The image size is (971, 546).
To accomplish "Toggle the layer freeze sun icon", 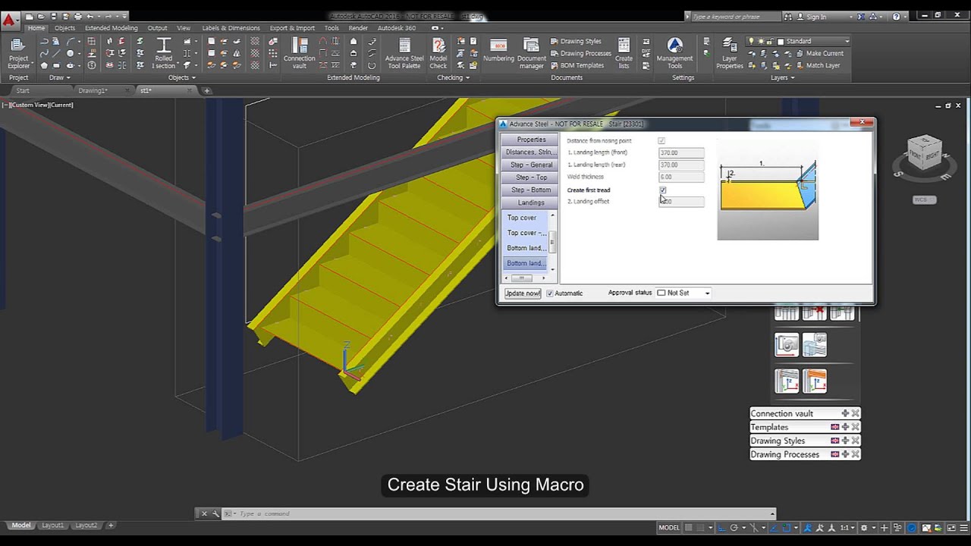I will [x=761, y=41].
